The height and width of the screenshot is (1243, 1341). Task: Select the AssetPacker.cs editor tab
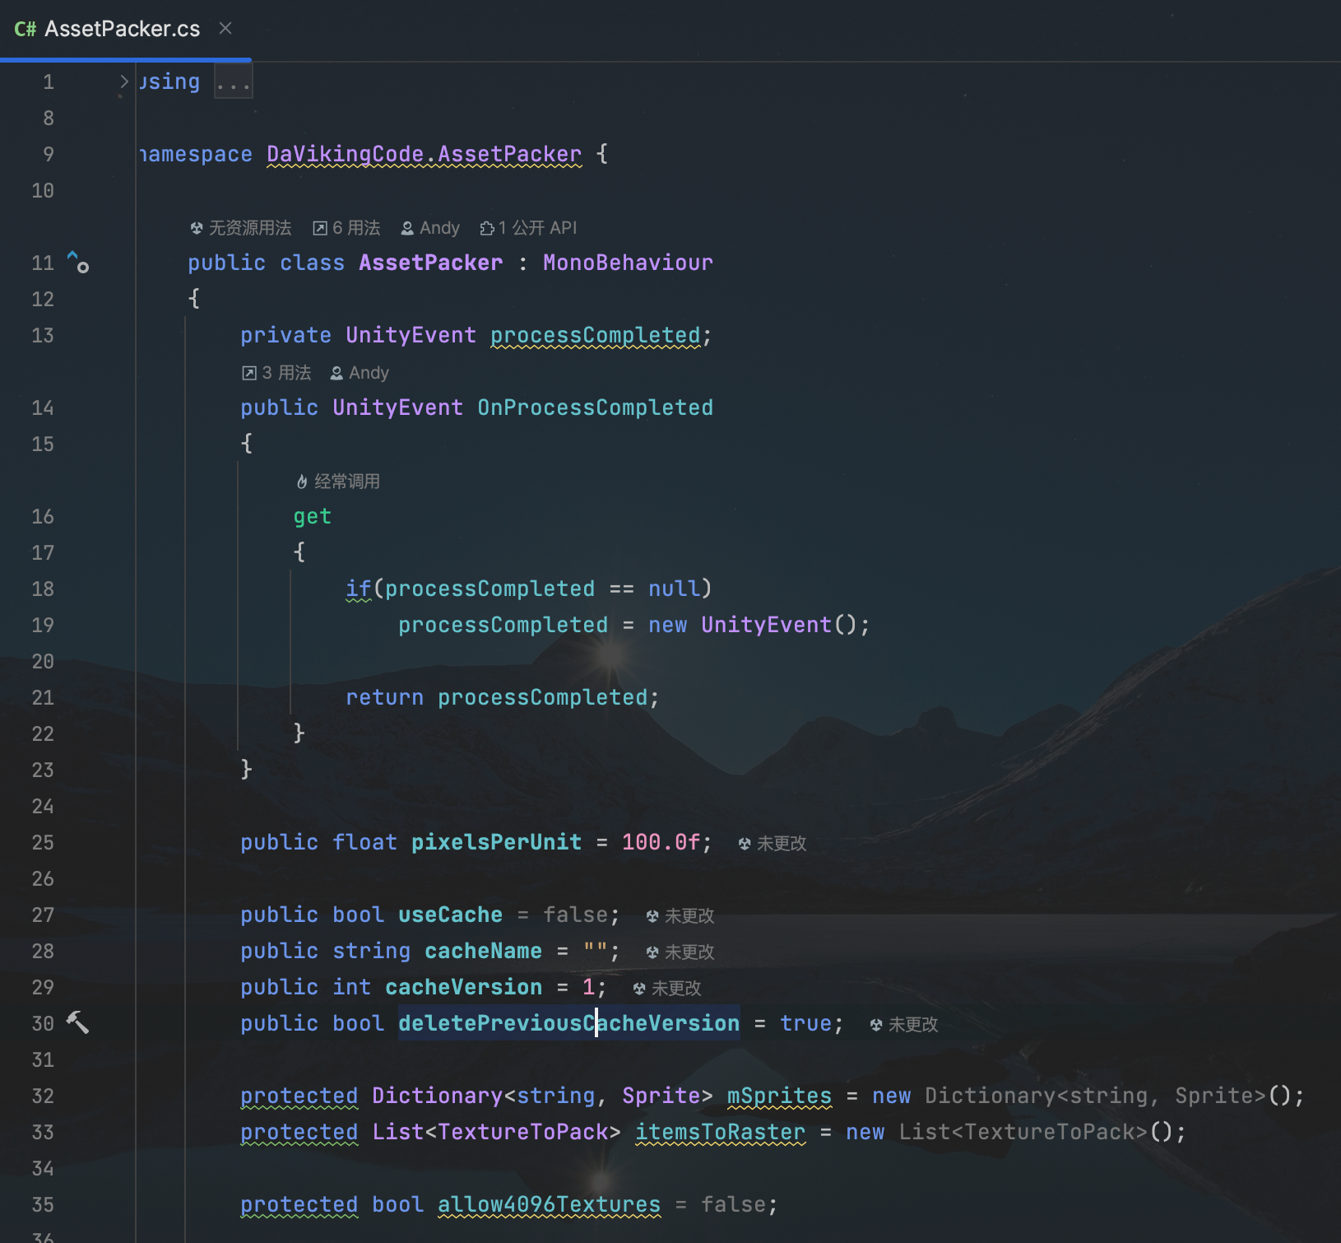tap(121, 30)
